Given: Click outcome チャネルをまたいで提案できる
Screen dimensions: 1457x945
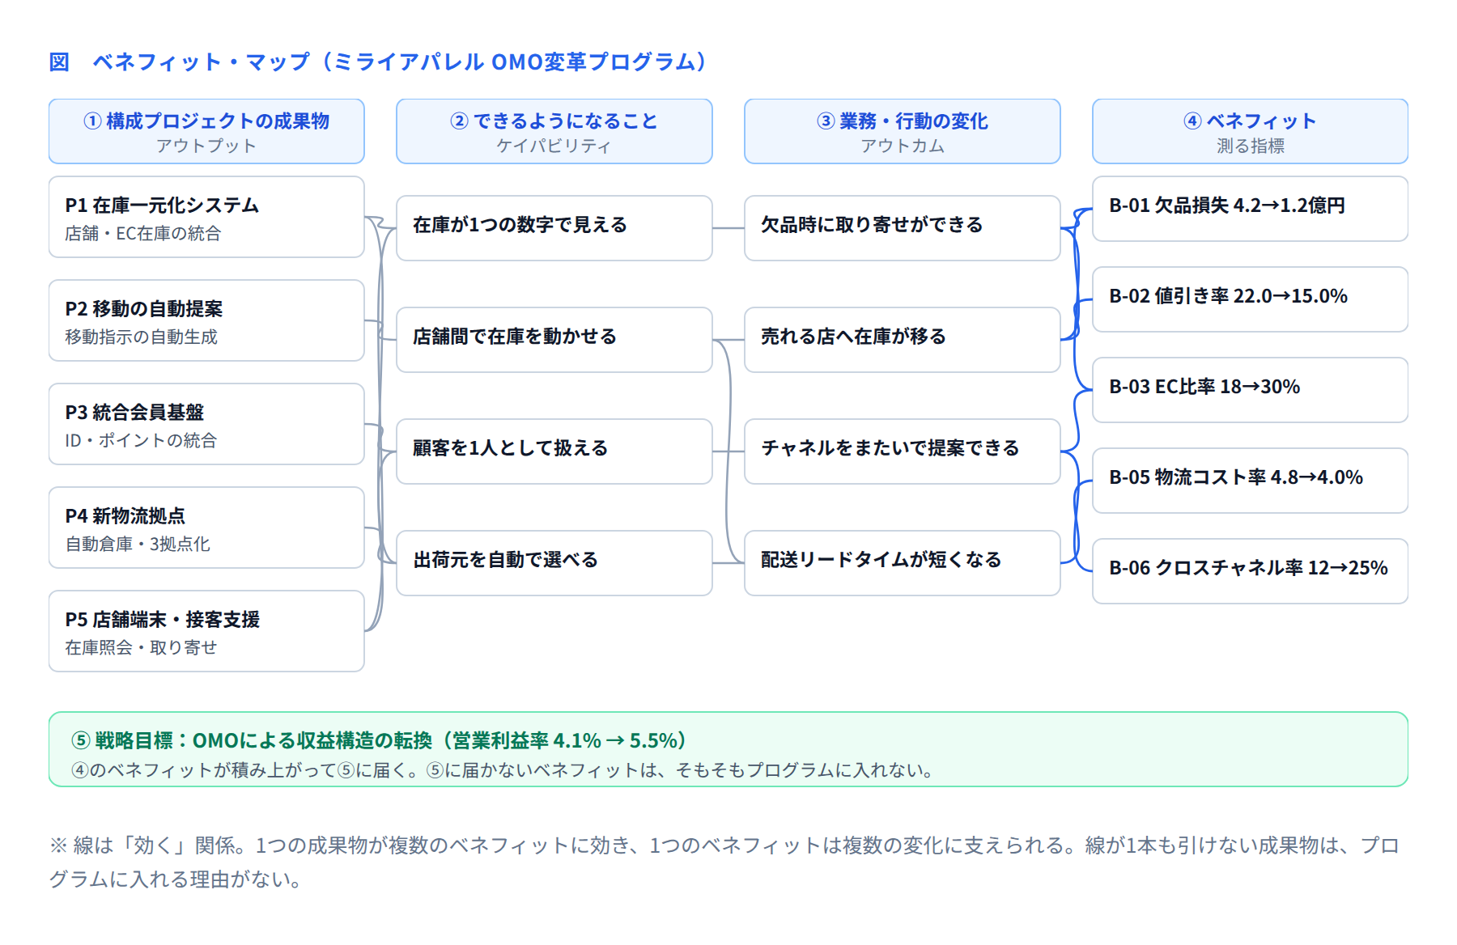Looking at the screenshot, I should point(903,451).
